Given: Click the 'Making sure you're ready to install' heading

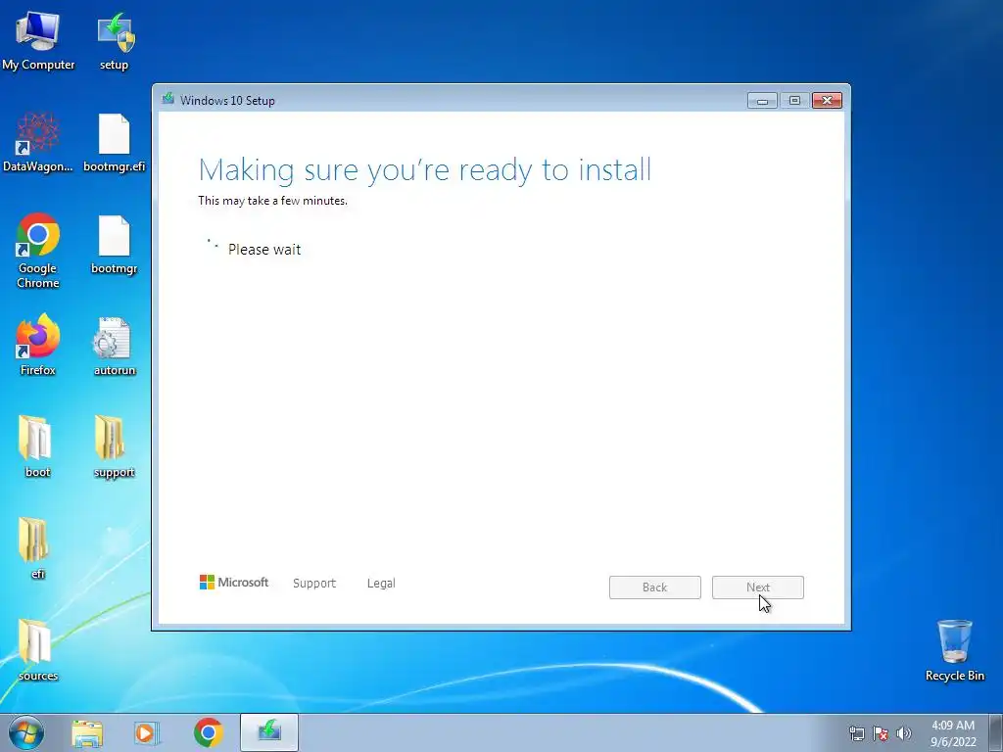Looking at the screenshot, I should point(425,170).
